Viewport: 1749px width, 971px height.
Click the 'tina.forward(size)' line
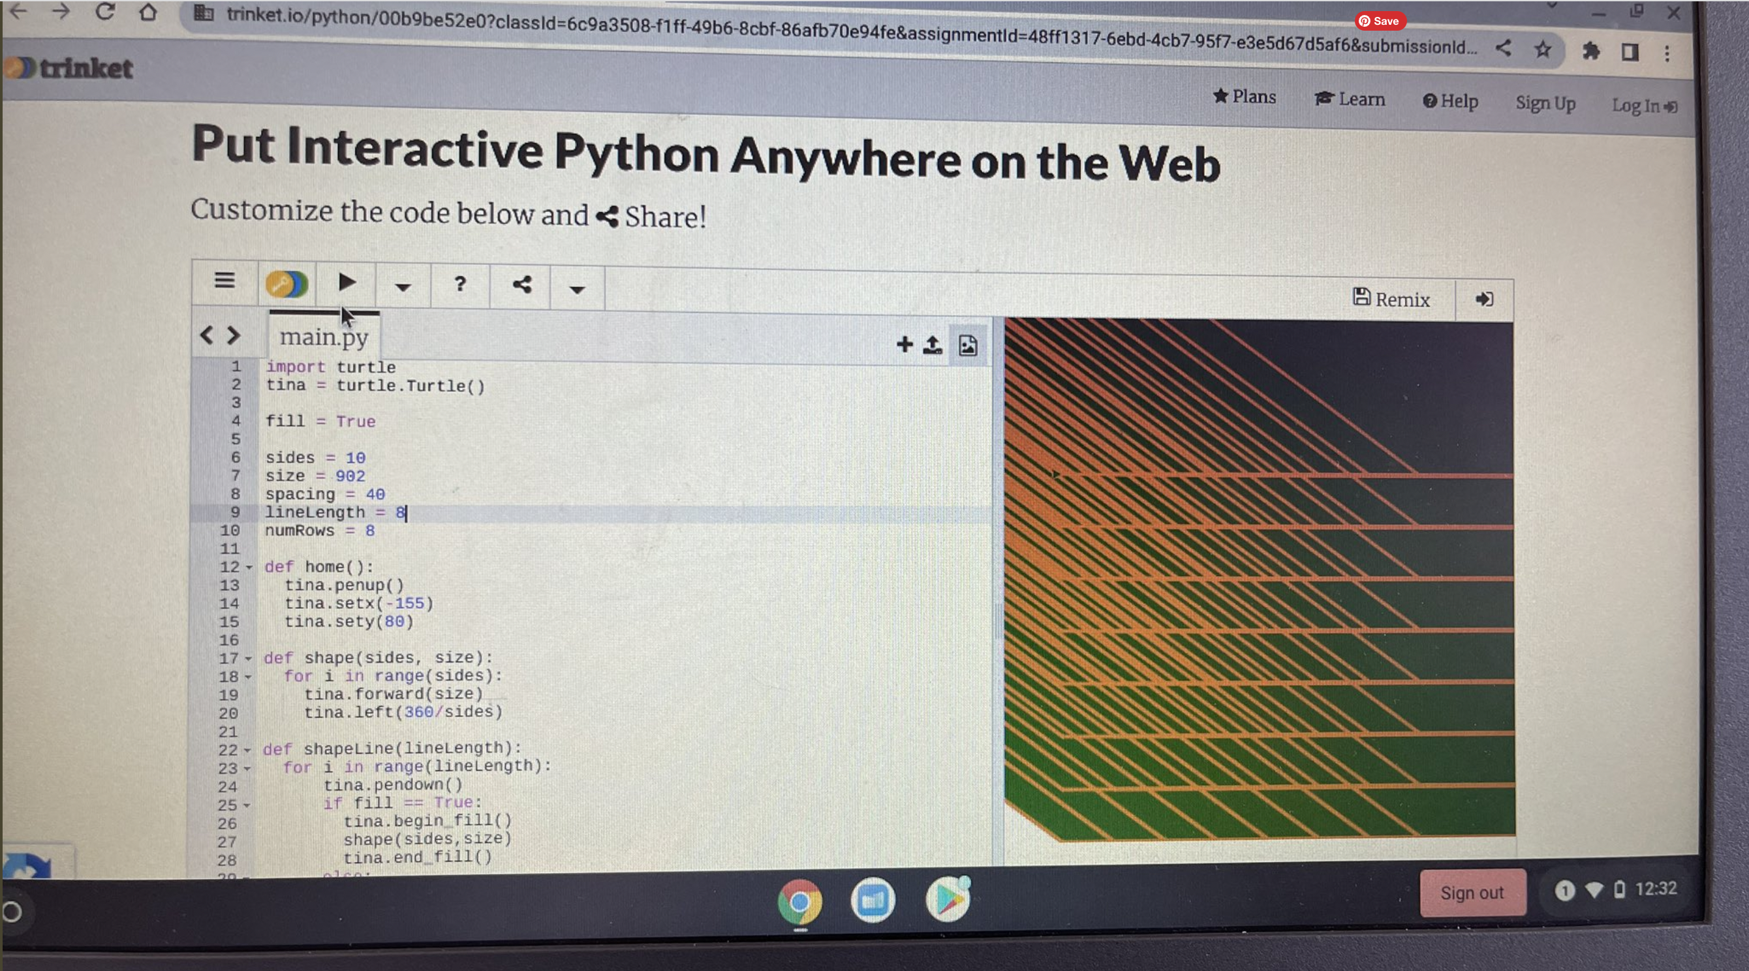pos(394,694)
